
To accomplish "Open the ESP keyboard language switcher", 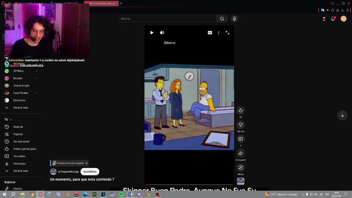I will 327,194.
